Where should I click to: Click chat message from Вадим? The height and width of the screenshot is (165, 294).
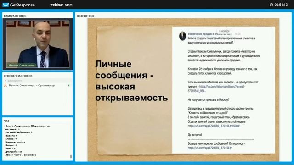(11, 145)
